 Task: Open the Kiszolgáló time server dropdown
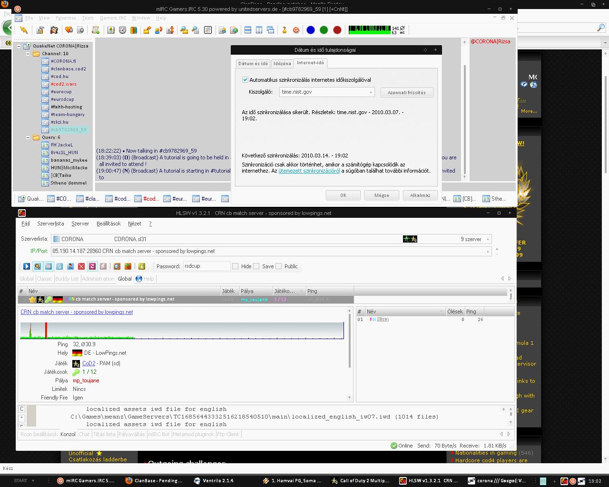pos(371,92)
